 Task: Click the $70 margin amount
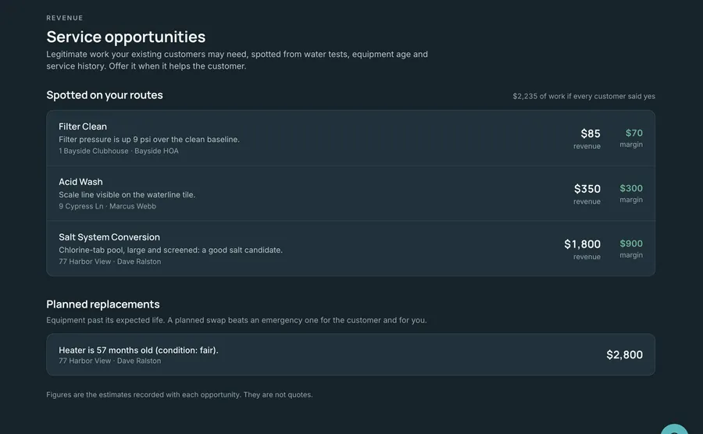[634, 133]
